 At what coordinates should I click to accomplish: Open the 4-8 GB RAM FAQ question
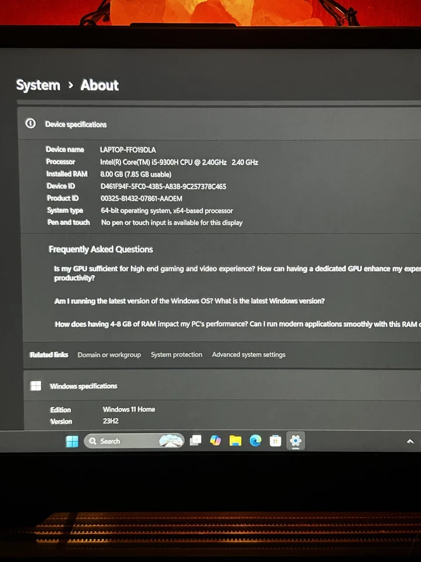(238, 324)
